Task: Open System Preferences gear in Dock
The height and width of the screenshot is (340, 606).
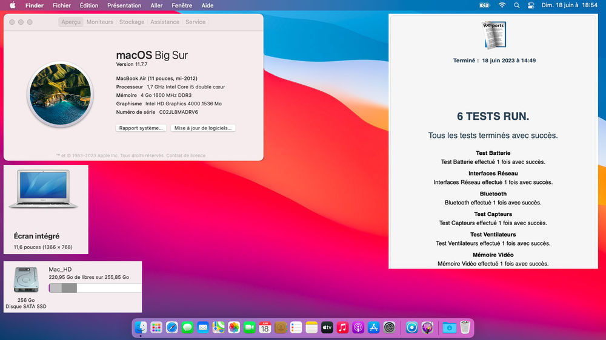Action: pyautogui.click(x=389, y=327)
